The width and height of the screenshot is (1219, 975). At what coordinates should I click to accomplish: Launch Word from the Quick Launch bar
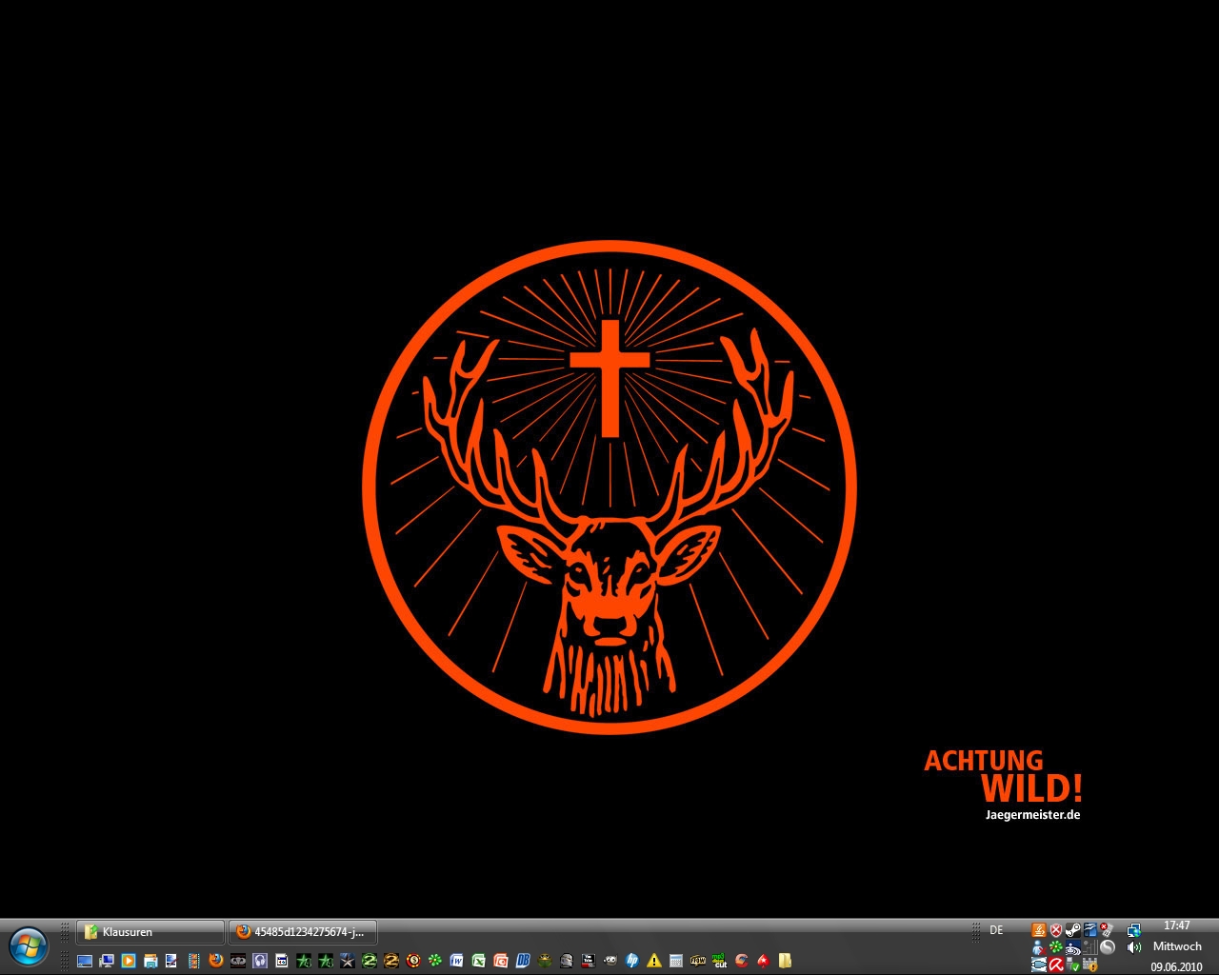pyautogui.click(x=456, y=961)
